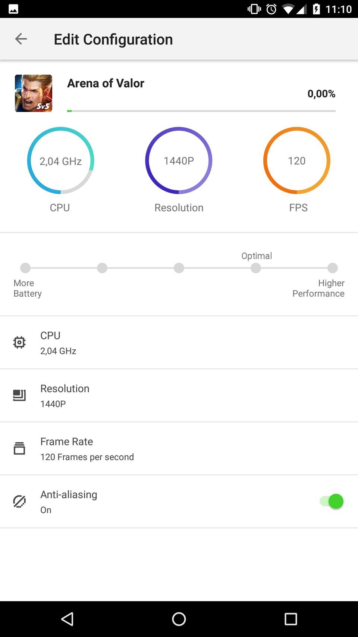Open the CPU 2,04 GHz setting
Viewport: 358px width, 637px height.
(179, 343)
